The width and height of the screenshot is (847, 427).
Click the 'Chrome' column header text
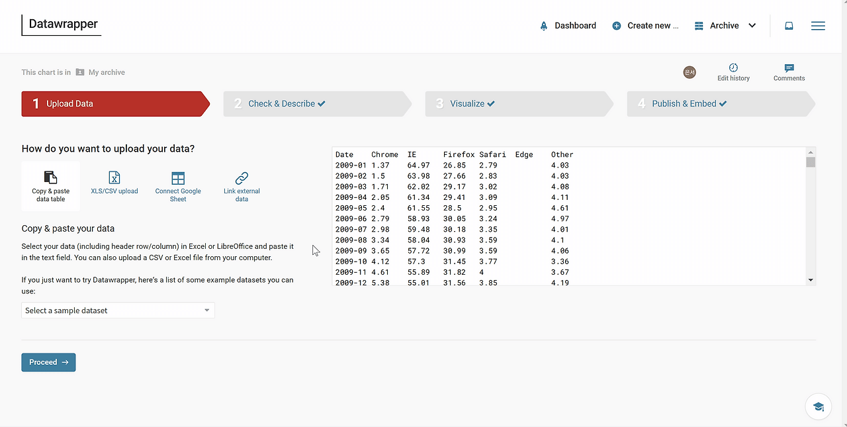(x=384, y=155)
